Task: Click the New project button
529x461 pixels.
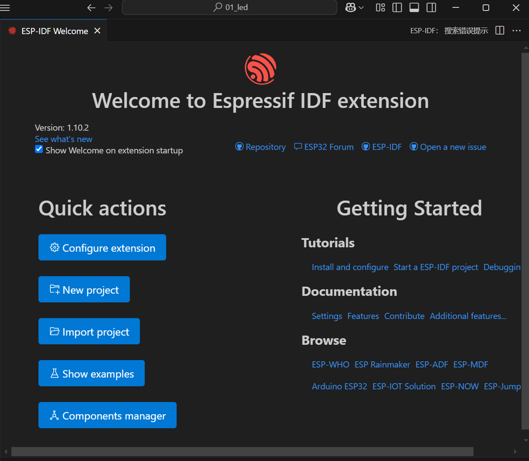Action: [x=84, y=289]
